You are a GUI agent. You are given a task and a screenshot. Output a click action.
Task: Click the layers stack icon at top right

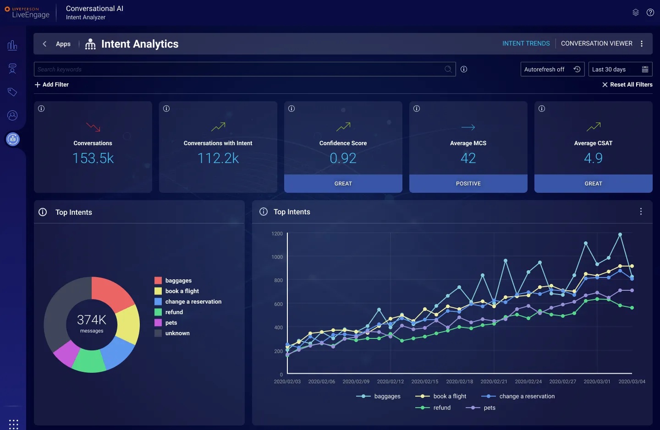635,12
